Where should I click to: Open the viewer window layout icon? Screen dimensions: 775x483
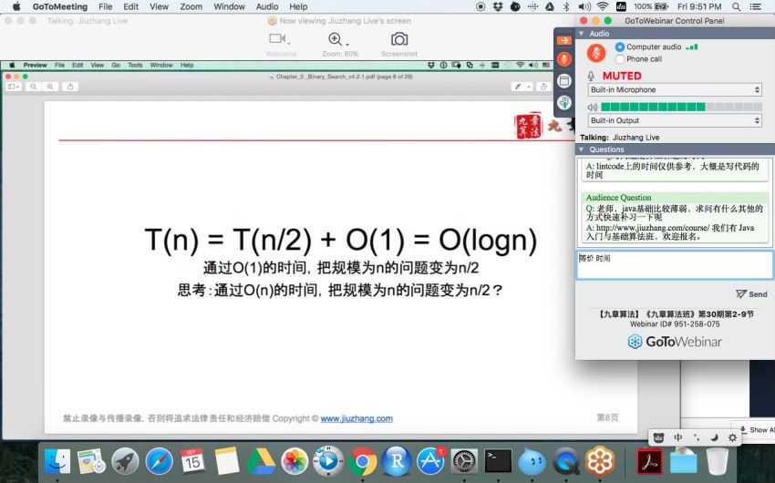click(564, 81)
